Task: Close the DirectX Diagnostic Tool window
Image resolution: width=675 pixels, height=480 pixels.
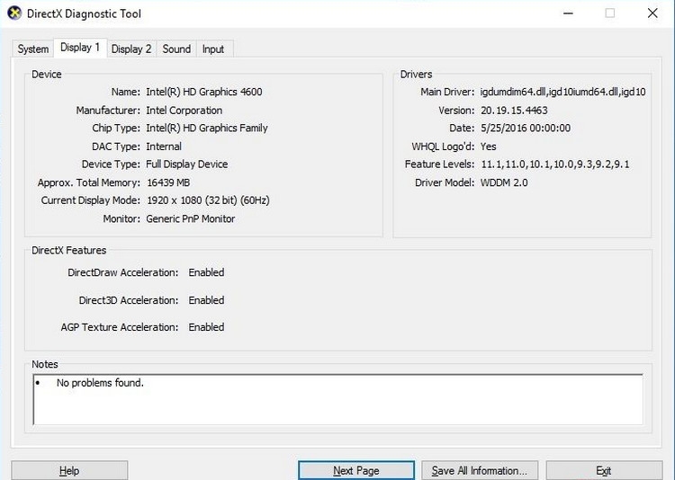Action: 652,13
